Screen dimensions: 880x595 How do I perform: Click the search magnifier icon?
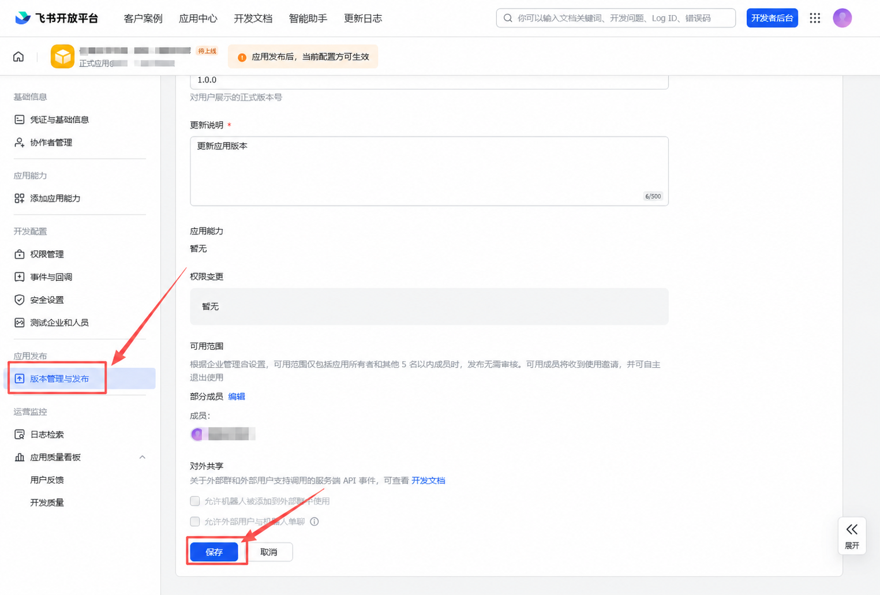[x=508, y=18]
